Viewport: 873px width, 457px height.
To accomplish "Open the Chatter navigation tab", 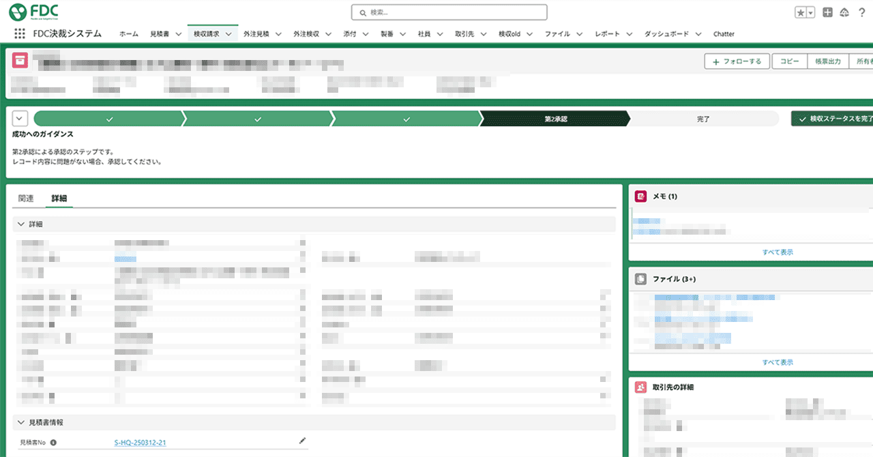I will 724,34.
